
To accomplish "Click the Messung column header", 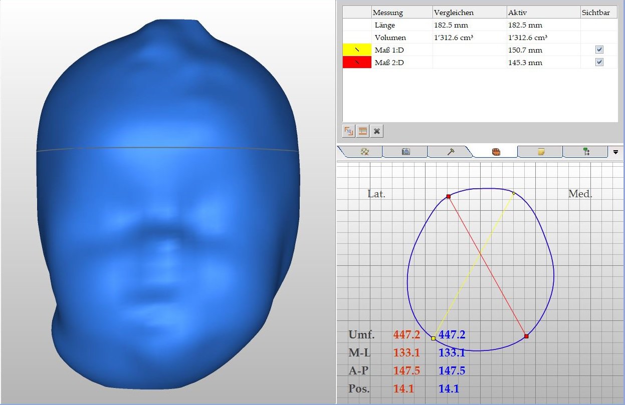I will 401,13.
